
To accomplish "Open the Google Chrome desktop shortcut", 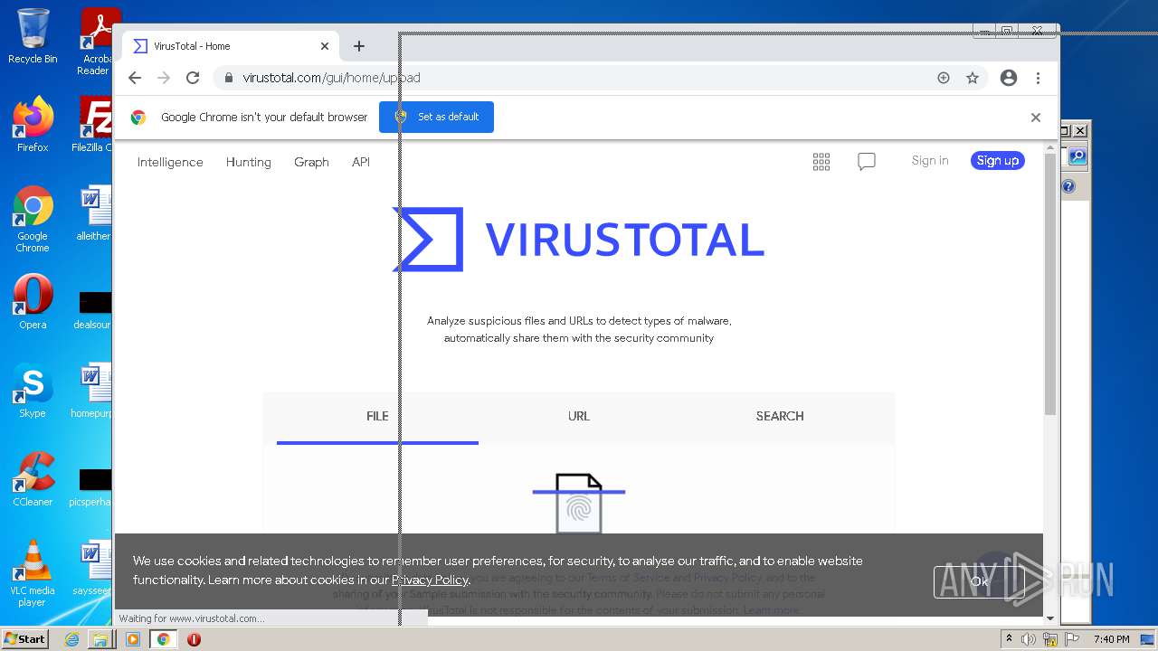I will (33, 219).
